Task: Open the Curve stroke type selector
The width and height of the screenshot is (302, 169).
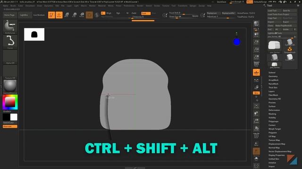Action: (x=10, y=42)
